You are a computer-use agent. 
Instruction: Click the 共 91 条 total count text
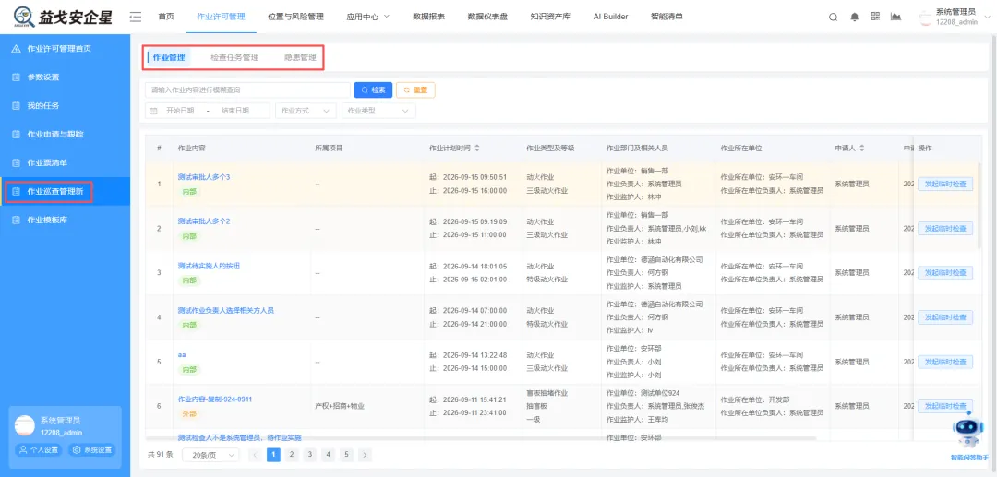[x=161, y=455]
